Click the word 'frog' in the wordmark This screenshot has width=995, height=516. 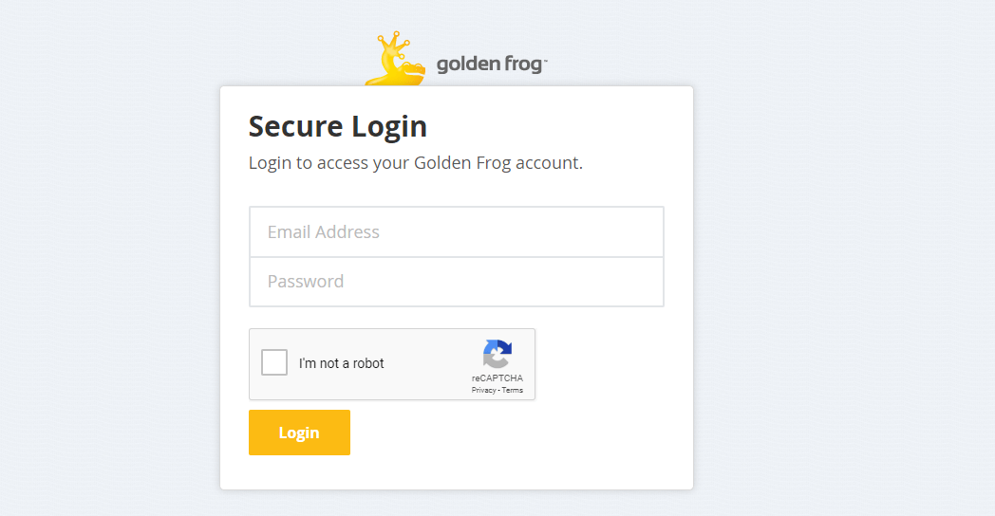coord(521,65)
